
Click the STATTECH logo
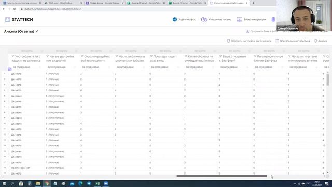pyautogui.click(x=19, y=19)
